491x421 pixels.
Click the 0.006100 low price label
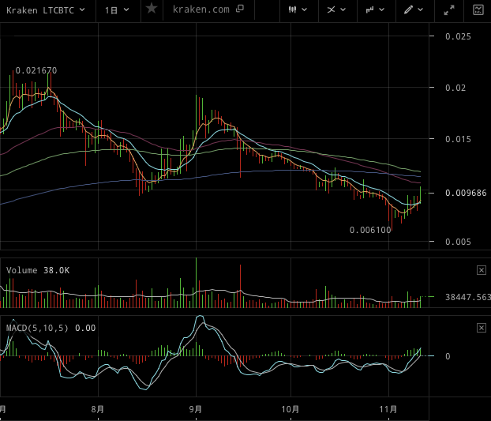click(x=370, y=230)
